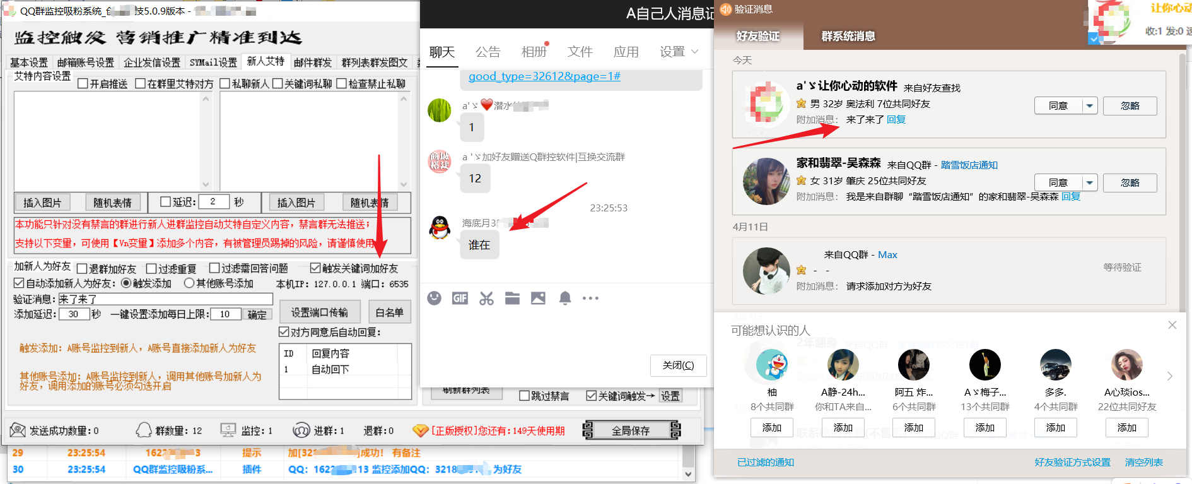Image resolution: width=1192 pixels, height=484 pixels.
Task: Expand 同意 dropdown for 家和翡翠-吴森森
Action: pos(1090,183)
